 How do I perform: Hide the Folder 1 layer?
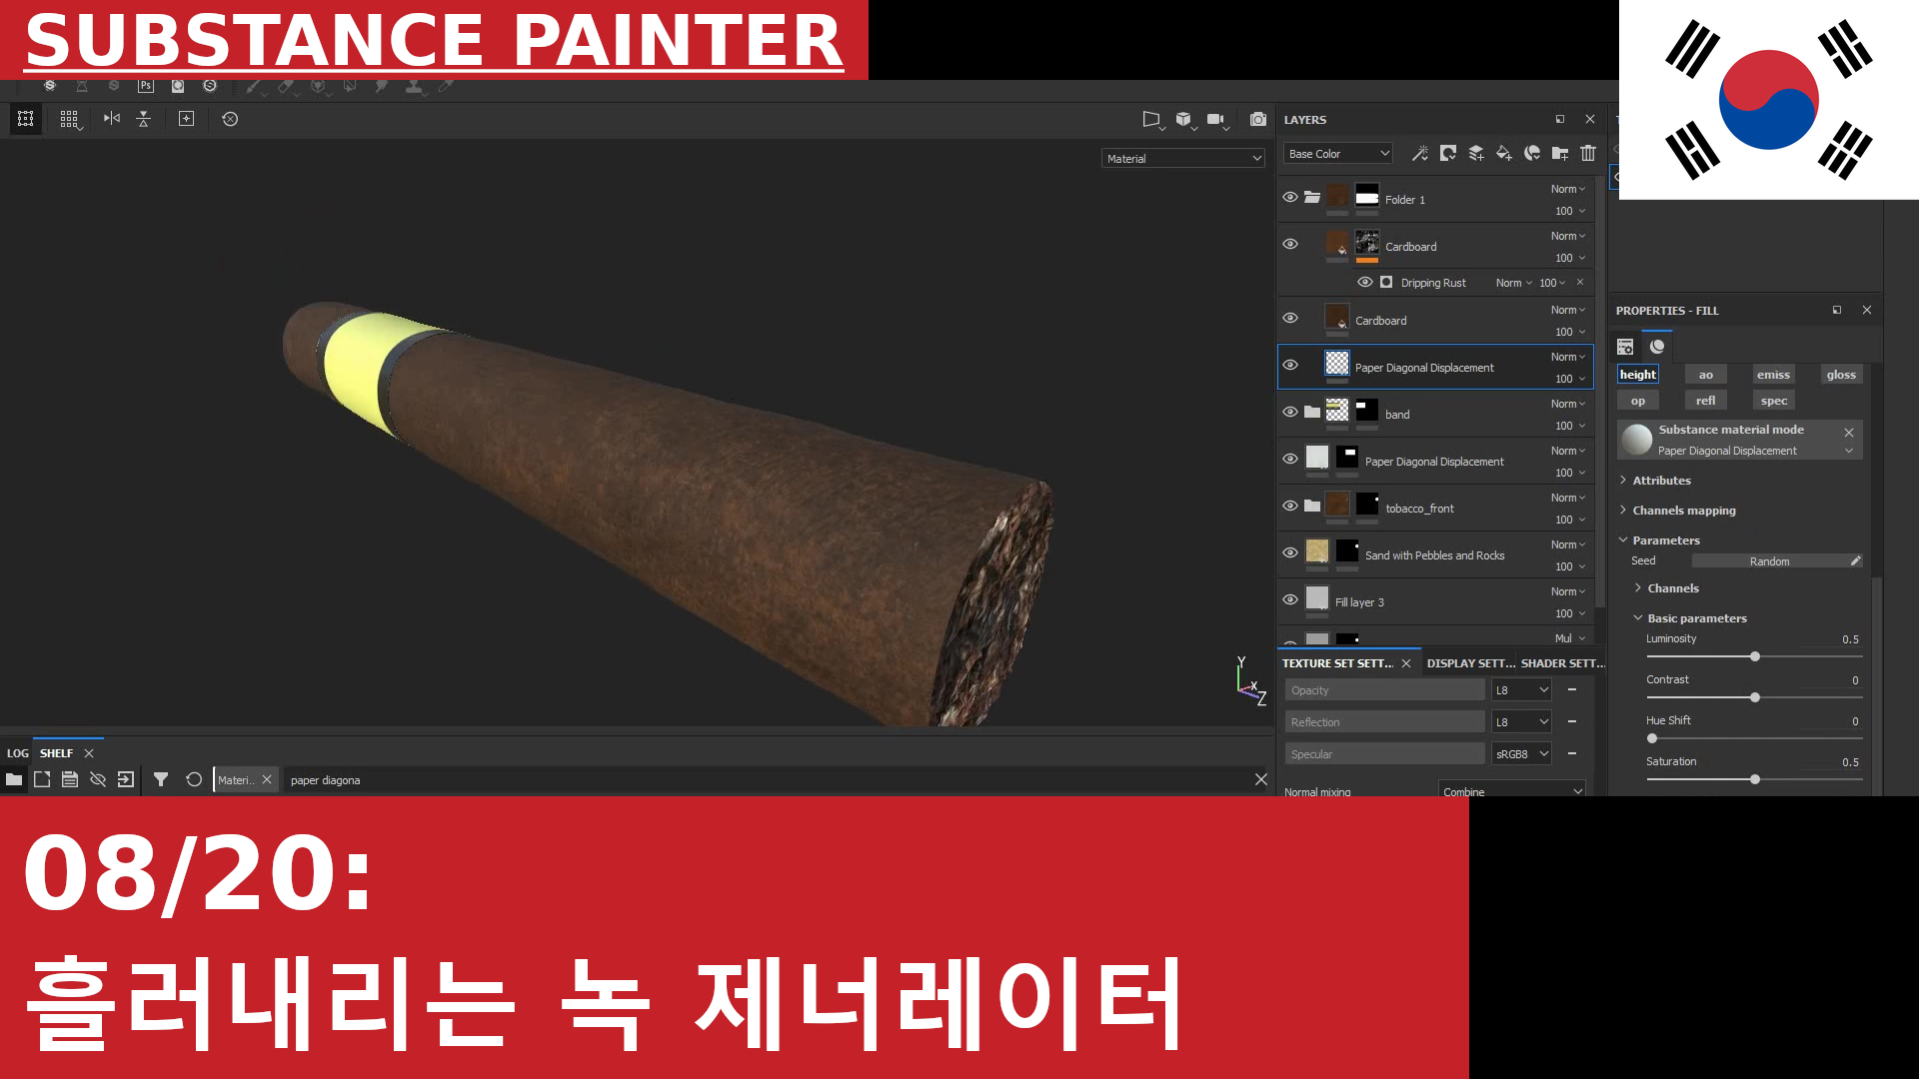coord(1290,198)
